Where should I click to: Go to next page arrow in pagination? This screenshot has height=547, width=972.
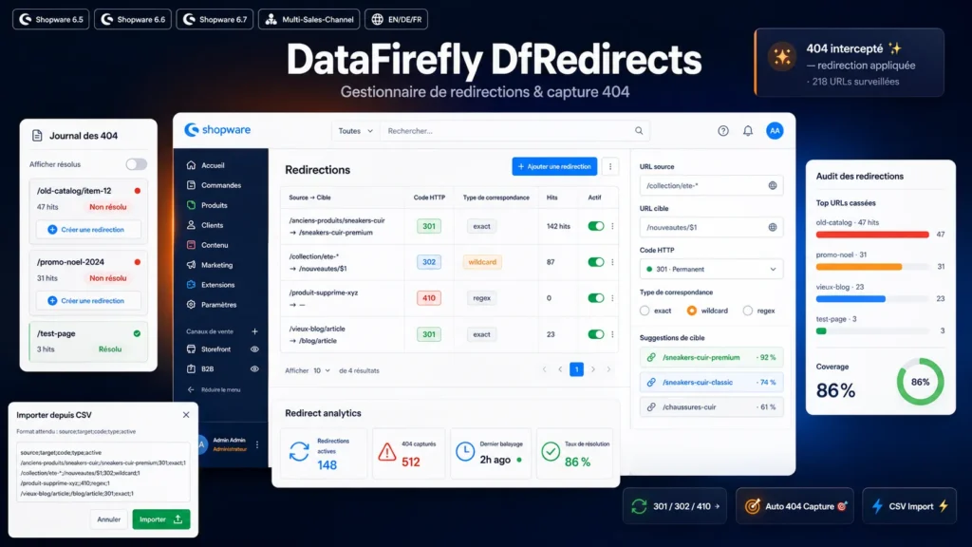pyautogui.click(x=593, y=369)
